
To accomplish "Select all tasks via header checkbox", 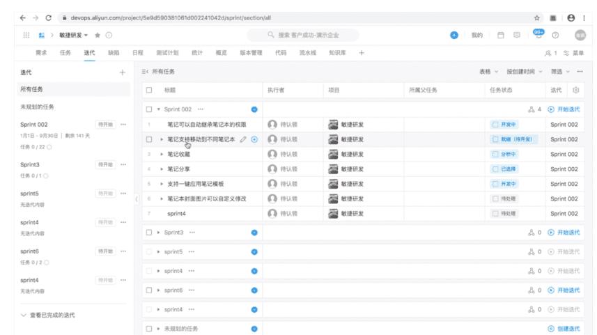I will (149, 91).
